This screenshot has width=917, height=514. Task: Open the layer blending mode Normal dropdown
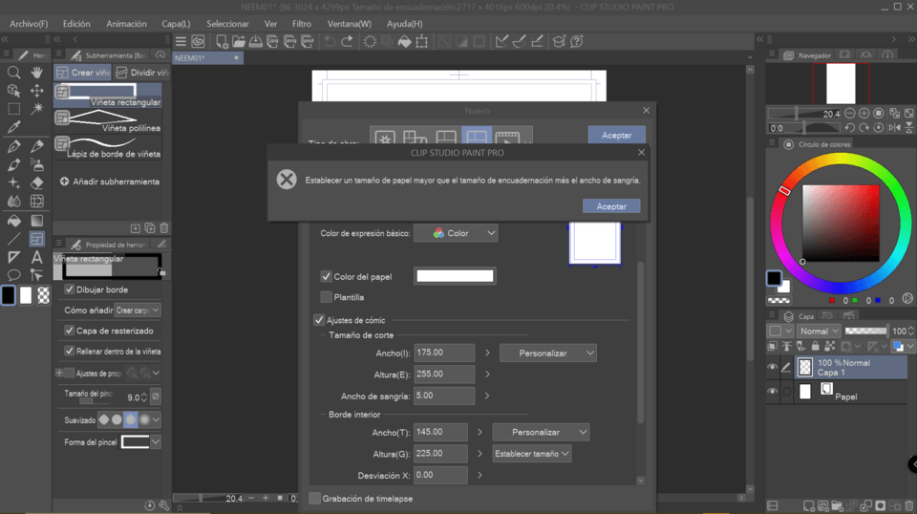point(819,331)
